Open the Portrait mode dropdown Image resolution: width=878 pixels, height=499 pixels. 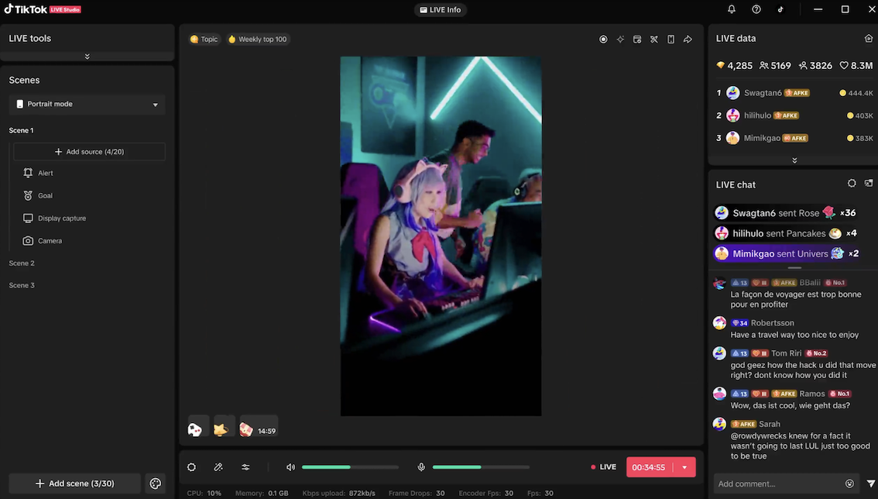(x=87, y=105)
